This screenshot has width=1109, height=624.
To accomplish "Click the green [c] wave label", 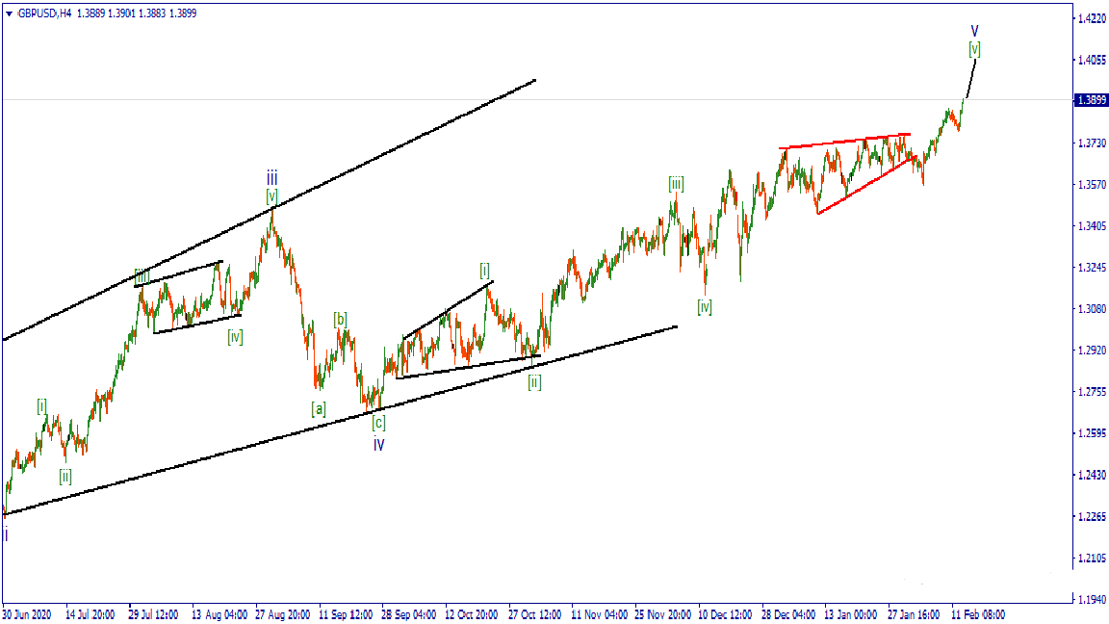I will [378, 423].
